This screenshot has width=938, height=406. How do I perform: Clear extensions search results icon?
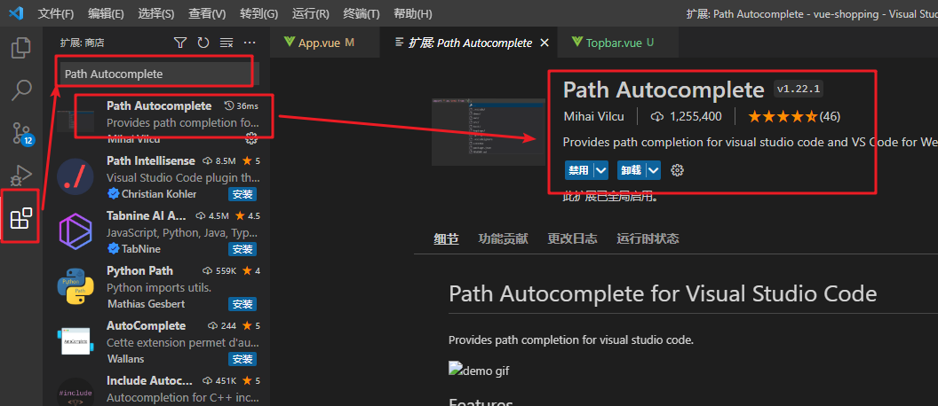click(227, 43)
